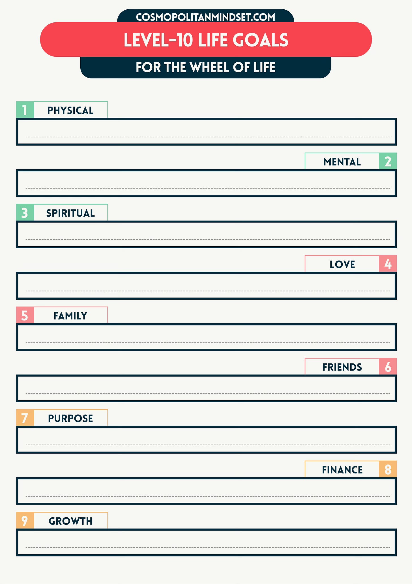Screen dimensions: 412x584
Task: Click the green number 2 badge
Action: (388, 161)
